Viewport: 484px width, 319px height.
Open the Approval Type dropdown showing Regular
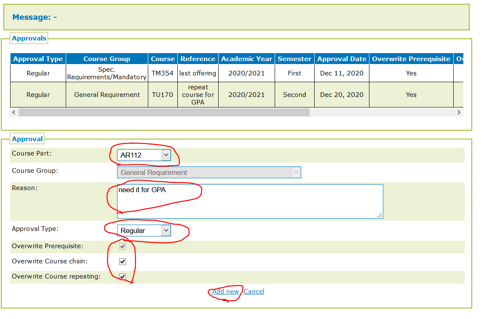[x=144, y=231]
